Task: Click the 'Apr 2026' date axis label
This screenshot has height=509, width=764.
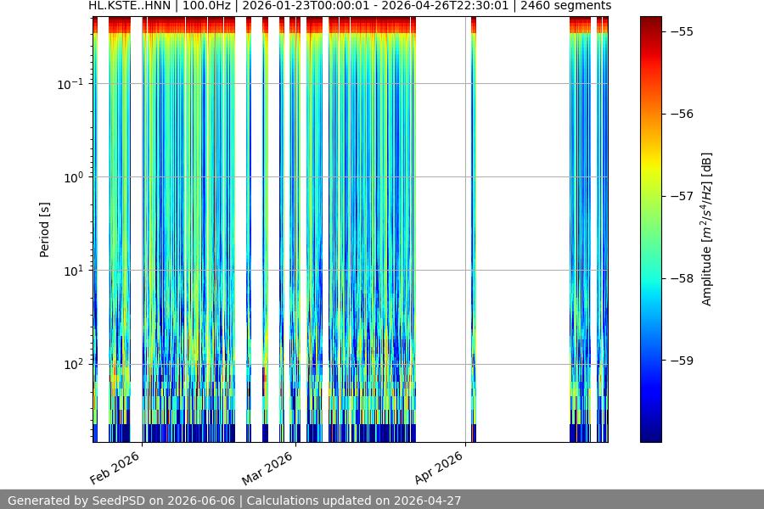Action: point(438,467)
